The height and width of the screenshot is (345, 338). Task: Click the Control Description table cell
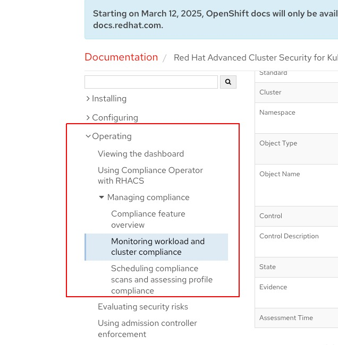[297, 241]
